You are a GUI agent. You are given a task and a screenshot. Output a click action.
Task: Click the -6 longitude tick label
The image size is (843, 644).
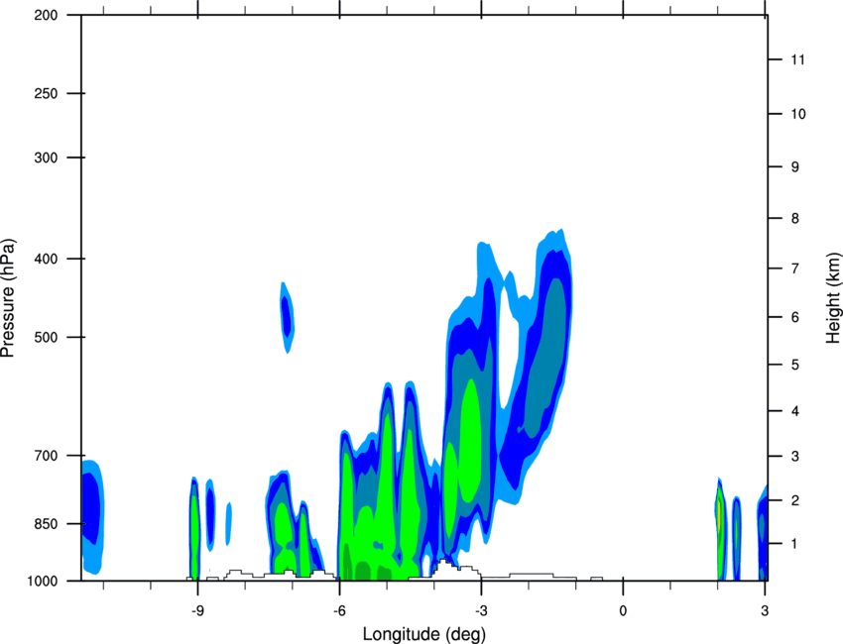point(339,610)
